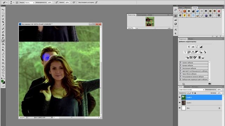The image size is (225, 126).
Task: Toggle Quick Mask mode at the toolbox bottom
Action: pos(3,85)
